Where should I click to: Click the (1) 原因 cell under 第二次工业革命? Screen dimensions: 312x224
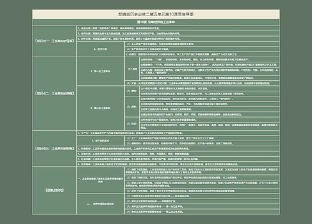[x=132, y=91]
